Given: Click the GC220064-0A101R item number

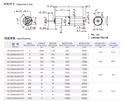Looking at the screenshot, I should click(15, 69).
